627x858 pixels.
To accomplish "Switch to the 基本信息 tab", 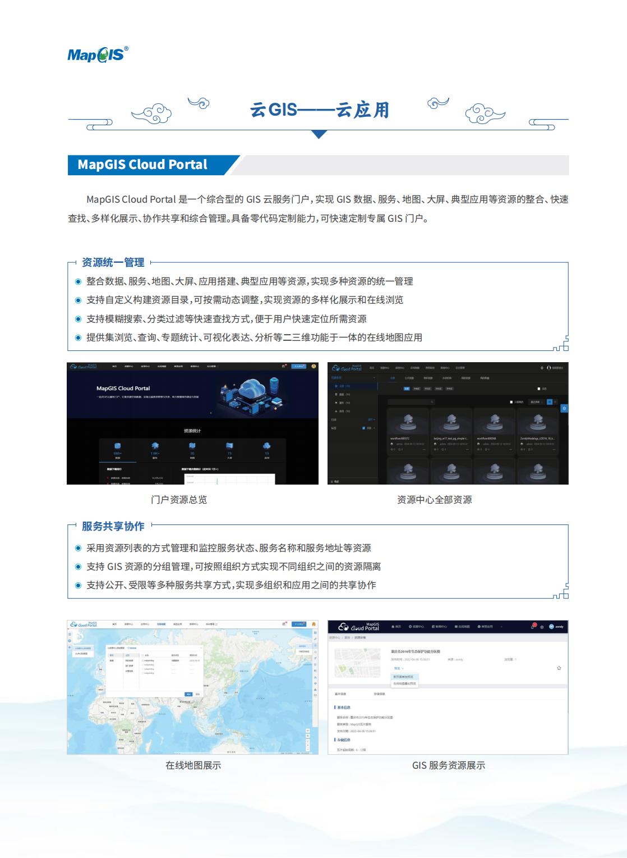I will 340,694.
